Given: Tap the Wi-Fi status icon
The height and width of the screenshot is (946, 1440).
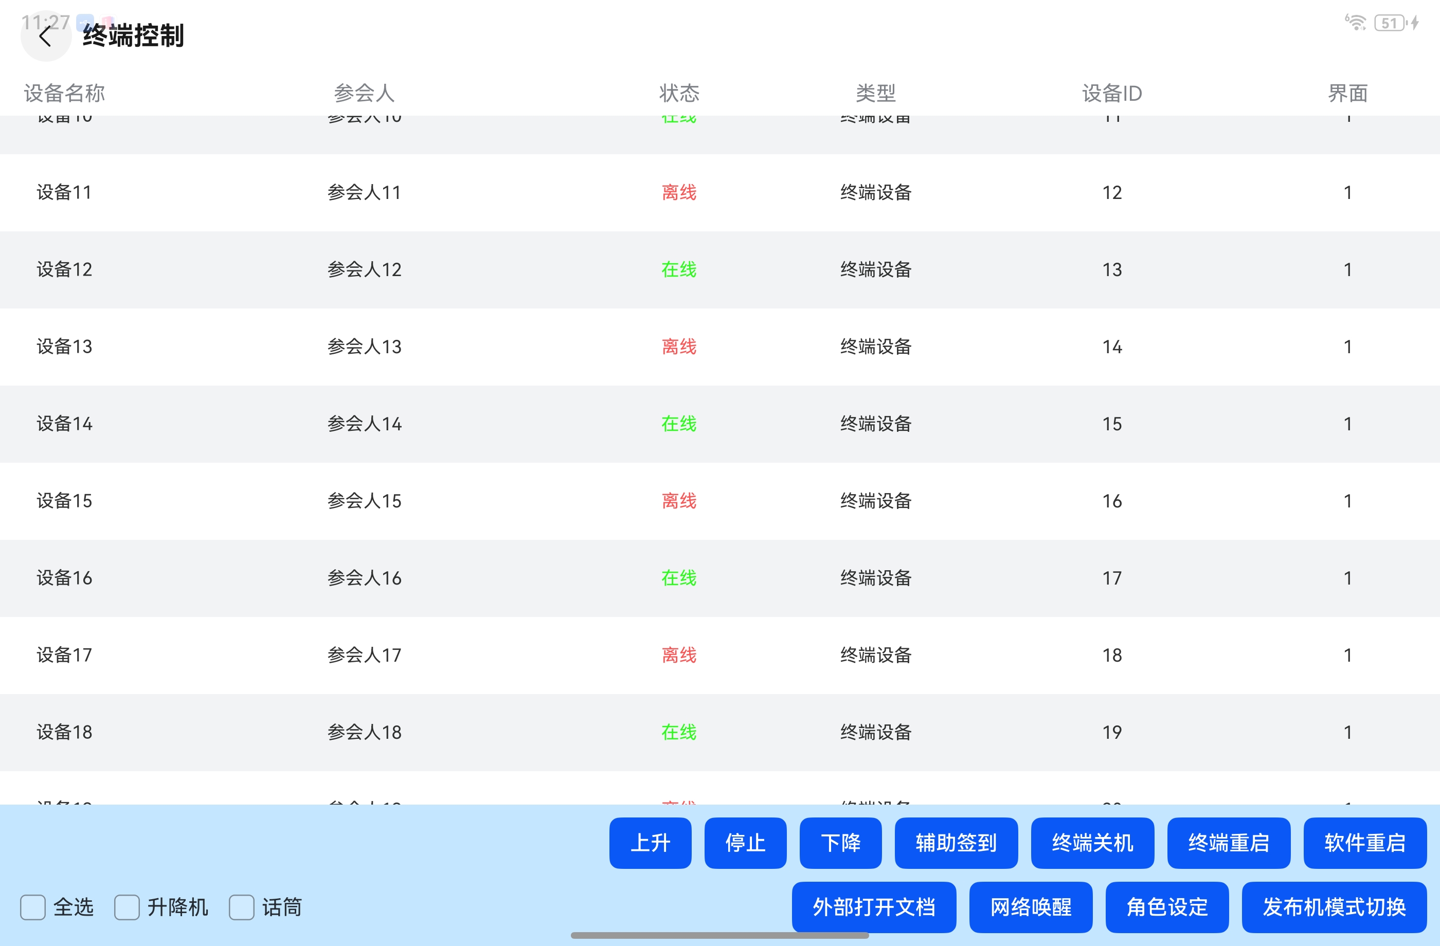Looking at the screenshot, I should (x=1355, y=23).
